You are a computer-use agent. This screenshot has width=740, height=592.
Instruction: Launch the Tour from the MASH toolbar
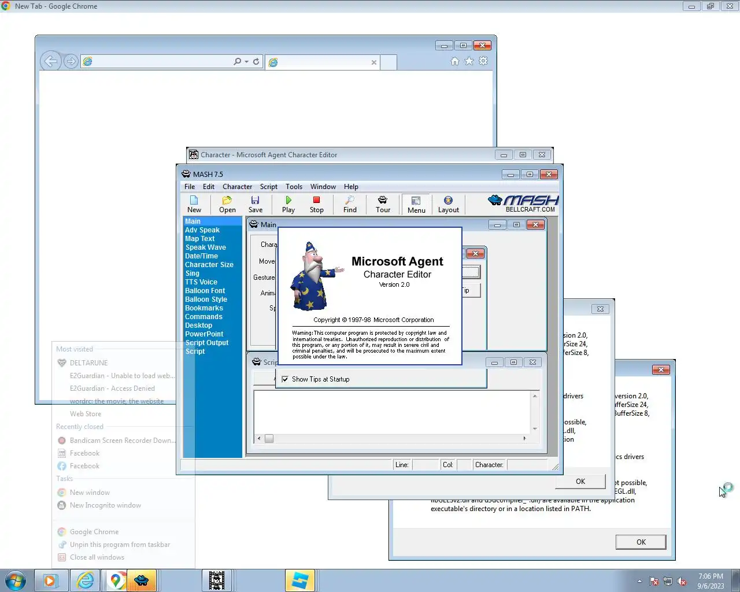[x=383, y=204]
